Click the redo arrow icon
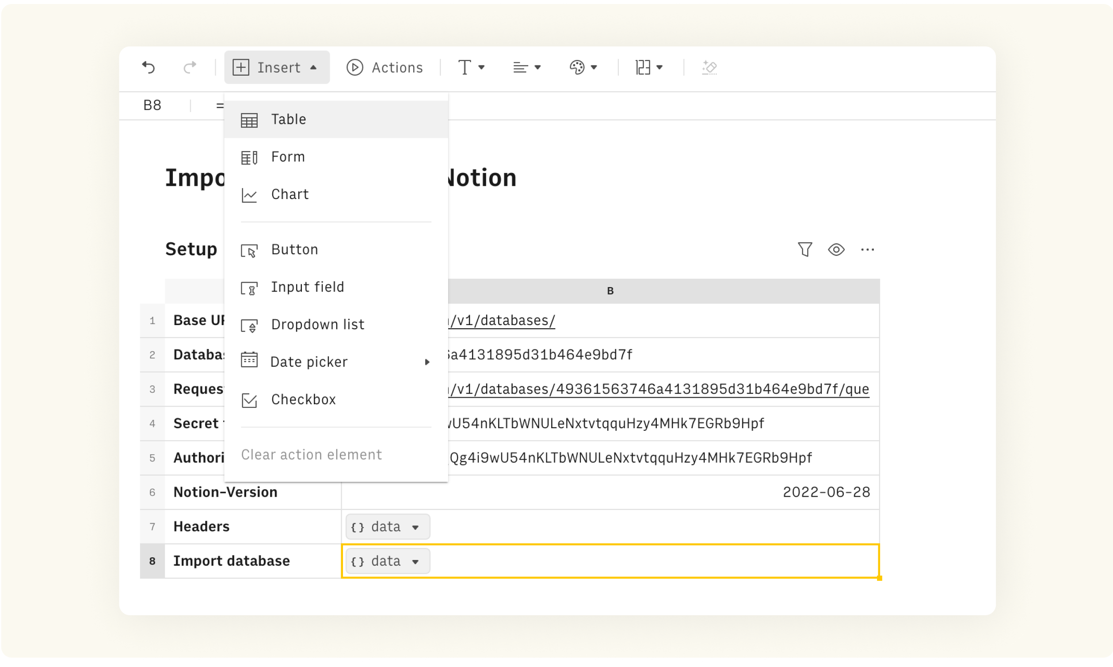 tap(190, 67)
